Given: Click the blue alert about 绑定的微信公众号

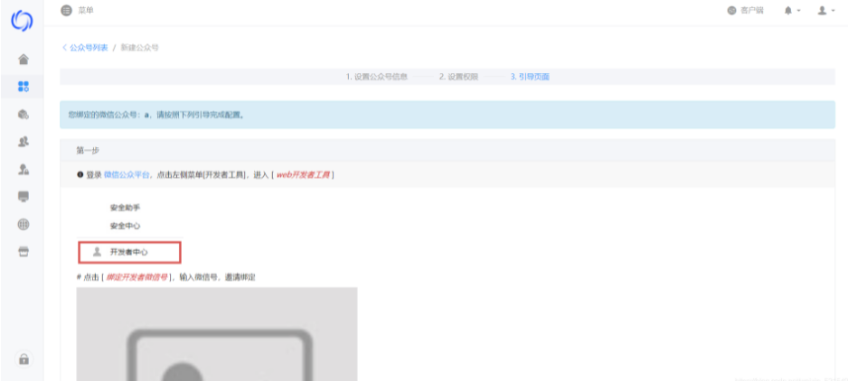Looking at the screenshot, I should point(448,115).
